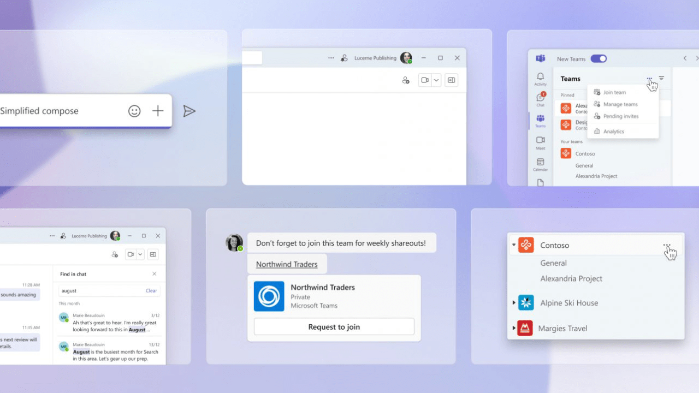This screenshot has width=699, height=393.
Task: Open Marie Beaudouin result dated 3/12
Action: tap(109, 323)
